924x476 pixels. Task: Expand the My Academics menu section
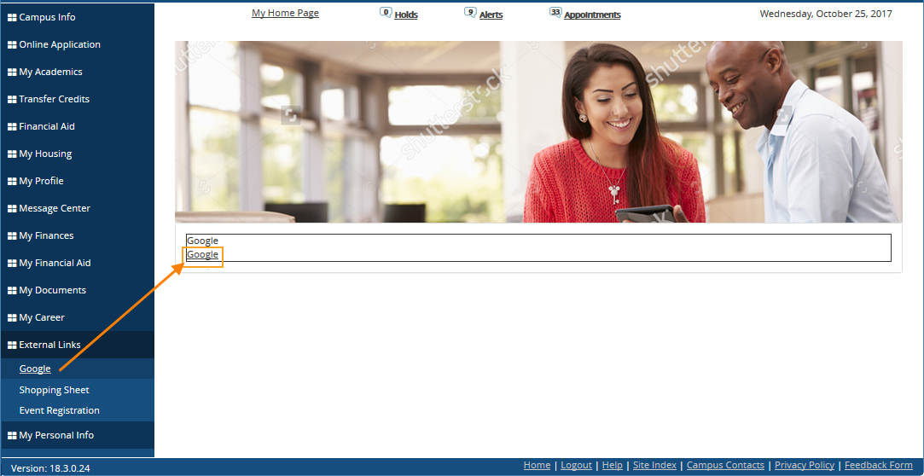click(50, 73)
